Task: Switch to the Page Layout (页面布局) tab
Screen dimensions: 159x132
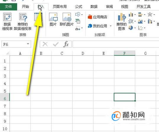Action: (x=60, y=7)
